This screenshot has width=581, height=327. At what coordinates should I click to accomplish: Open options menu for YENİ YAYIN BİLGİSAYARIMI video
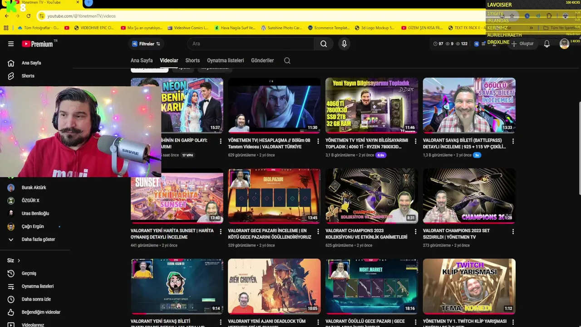[x=415, y=142]
